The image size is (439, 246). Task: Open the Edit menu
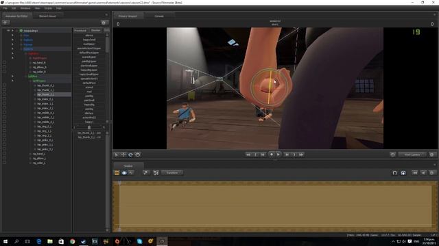[14, 8]
